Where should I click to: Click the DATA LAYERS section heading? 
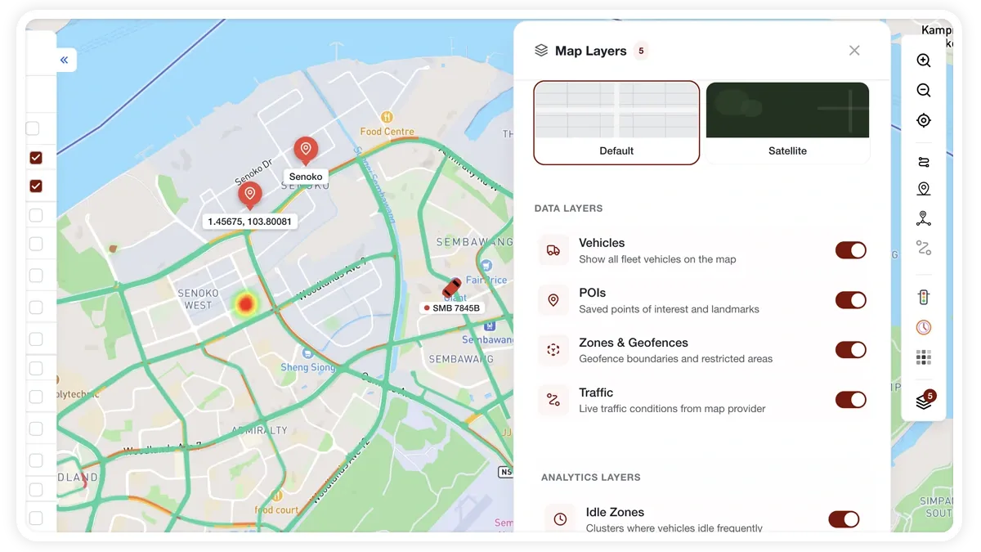tap(568, 209)
